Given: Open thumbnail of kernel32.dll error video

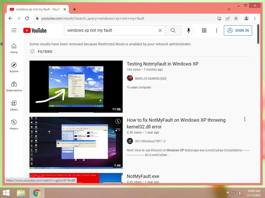Looking at the screenshot, I should (76, 143).
